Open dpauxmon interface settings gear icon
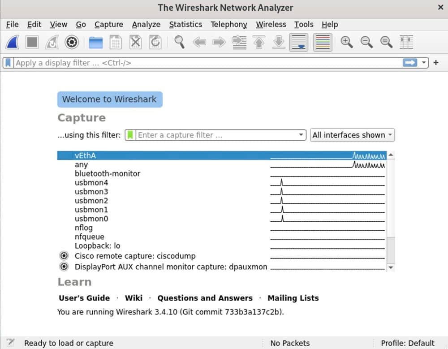 click(64, 267)
